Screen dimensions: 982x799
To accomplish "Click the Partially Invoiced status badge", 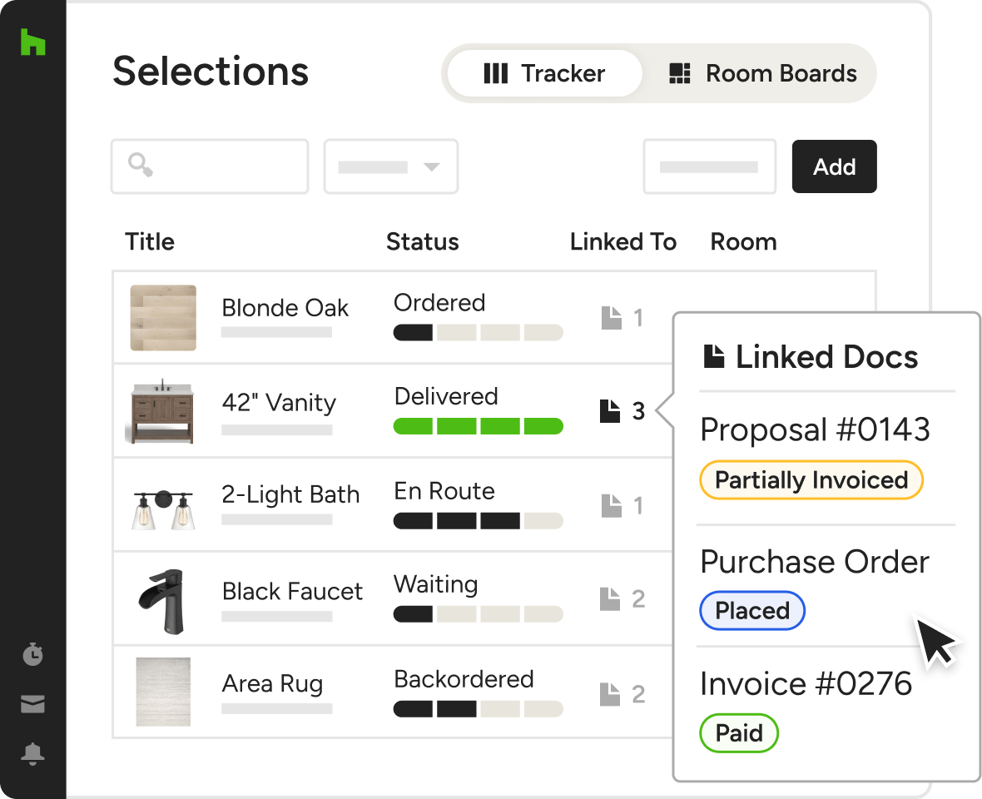I will click(811, 480).
